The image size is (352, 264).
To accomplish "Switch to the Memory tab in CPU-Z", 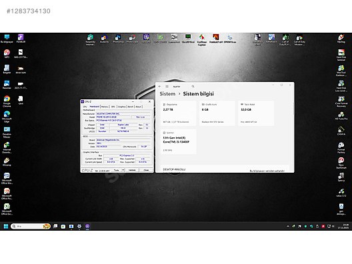I will click(x=105, y=107).
